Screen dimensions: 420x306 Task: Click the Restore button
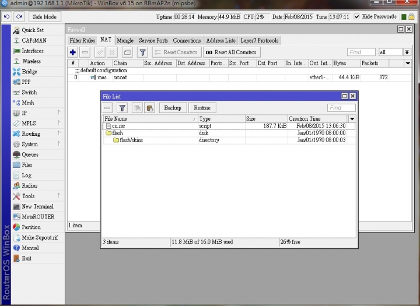202,108
